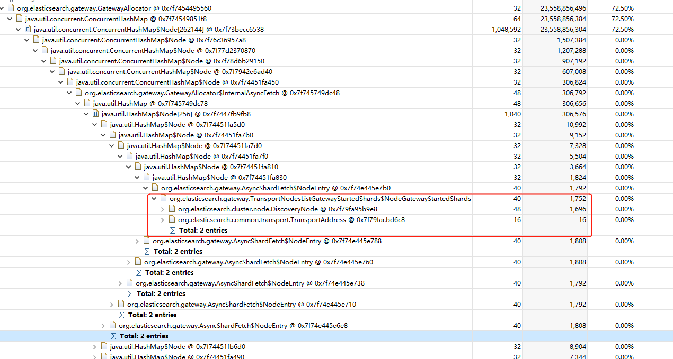Click the file icon of Node @ 0x7f76c36957a8
The height and width of the screenshot is (359, 673).
pos(37,40)
